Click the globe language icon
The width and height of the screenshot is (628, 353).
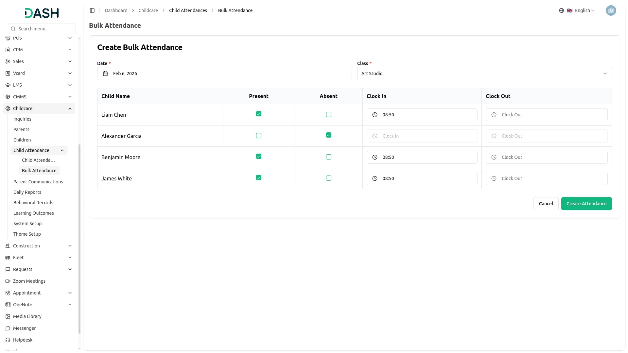(561, 10)
